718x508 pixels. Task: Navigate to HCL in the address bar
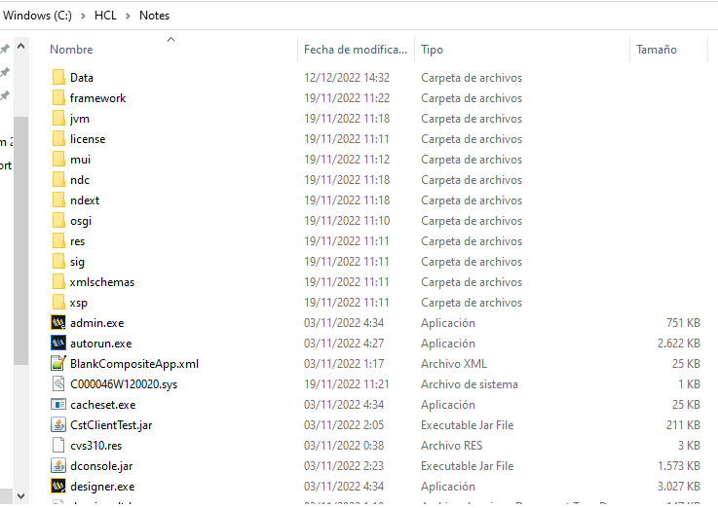coord(105,16)
